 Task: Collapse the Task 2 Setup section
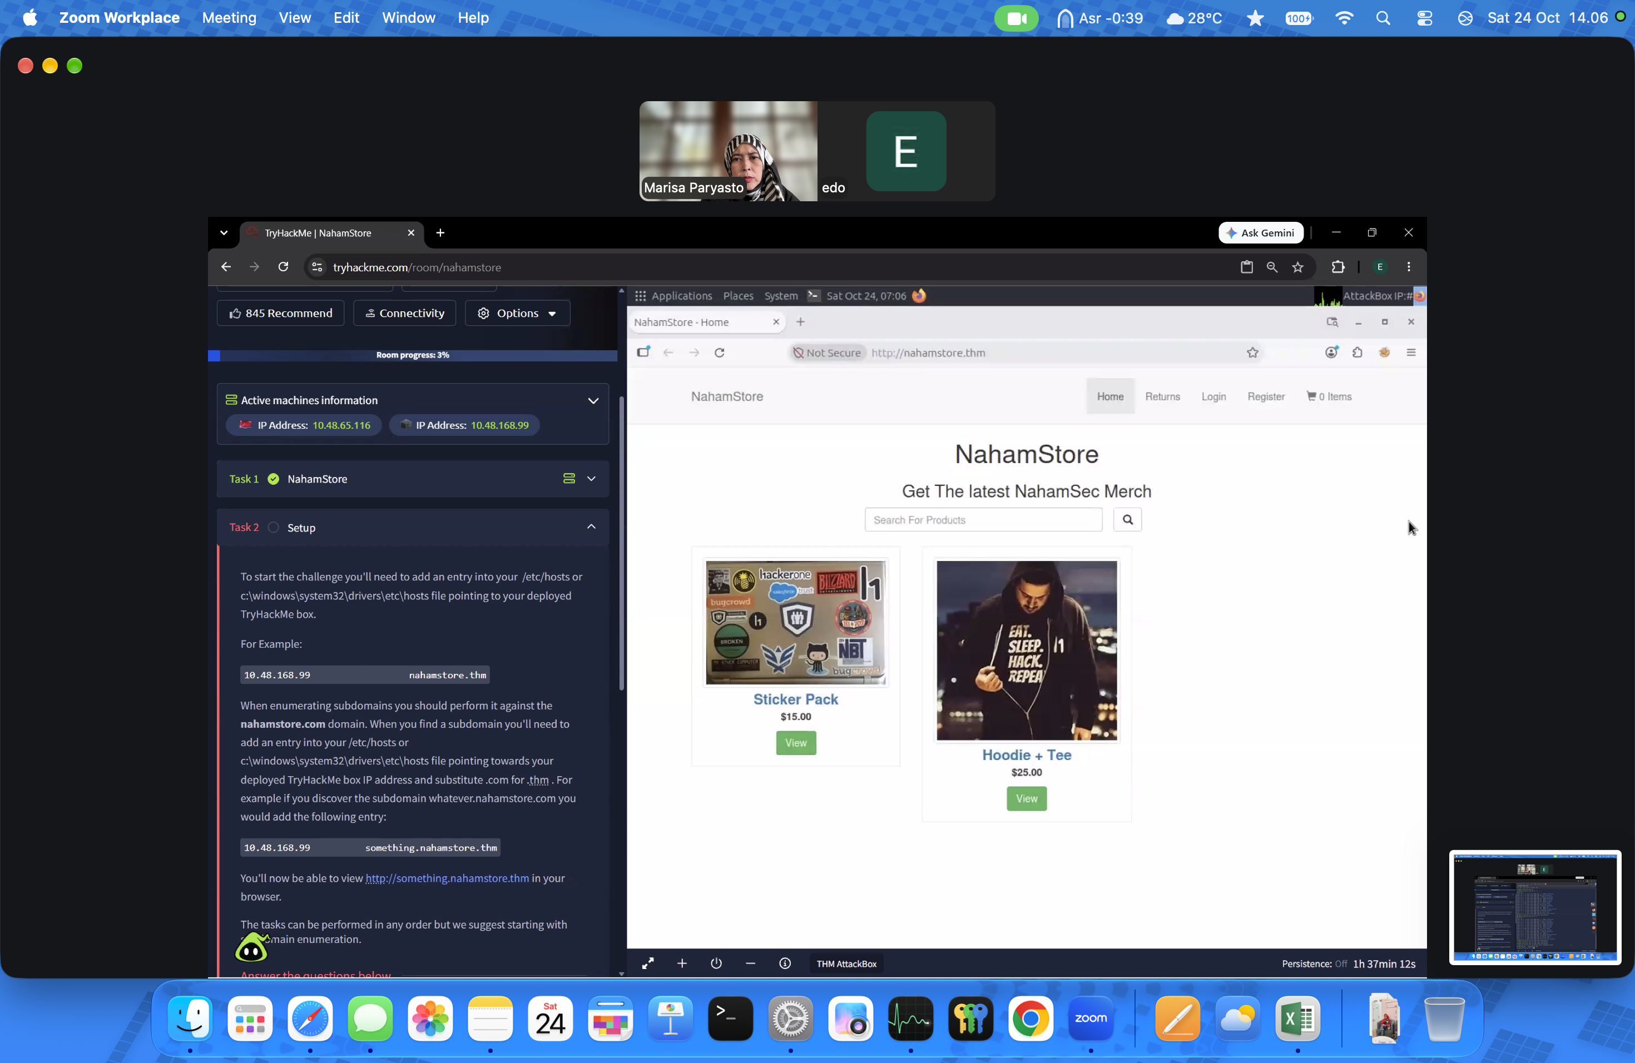[592, 526]
